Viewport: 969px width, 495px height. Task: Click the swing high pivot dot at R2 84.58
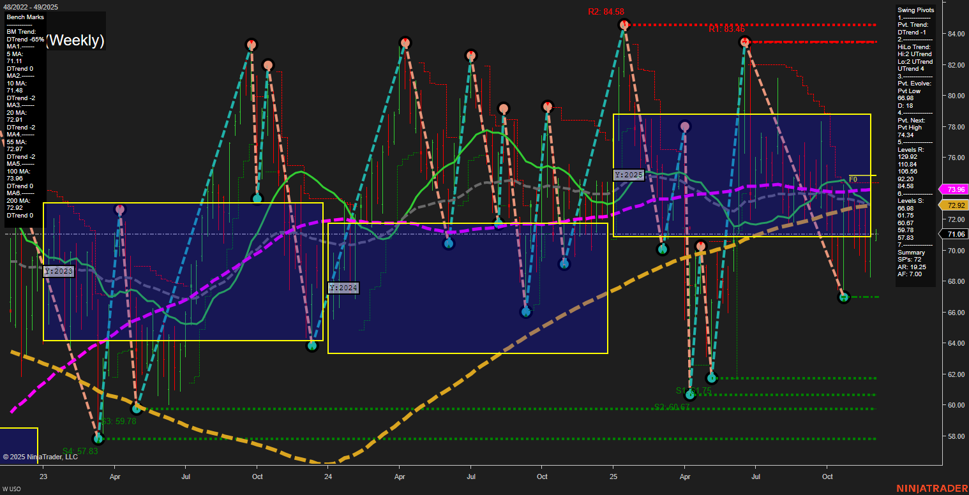coord(624,25)
